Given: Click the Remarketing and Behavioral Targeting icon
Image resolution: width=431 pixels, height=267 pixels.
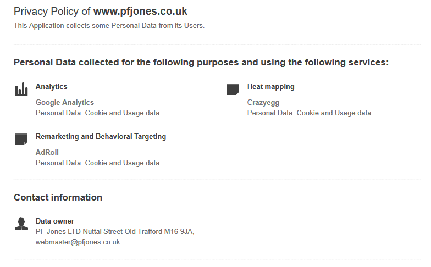Looking at the screenshot, I should click(x=21, y=140).
